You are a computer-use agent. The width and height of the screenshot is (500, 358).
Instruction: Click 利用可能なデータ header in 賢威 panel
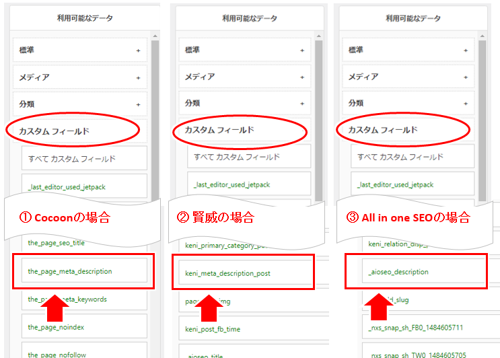[250, 18]
